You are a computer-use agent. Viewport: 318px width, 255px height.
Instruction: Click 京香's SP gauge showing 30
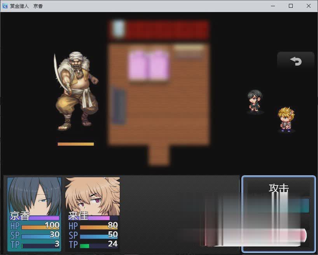pos(40,236)
